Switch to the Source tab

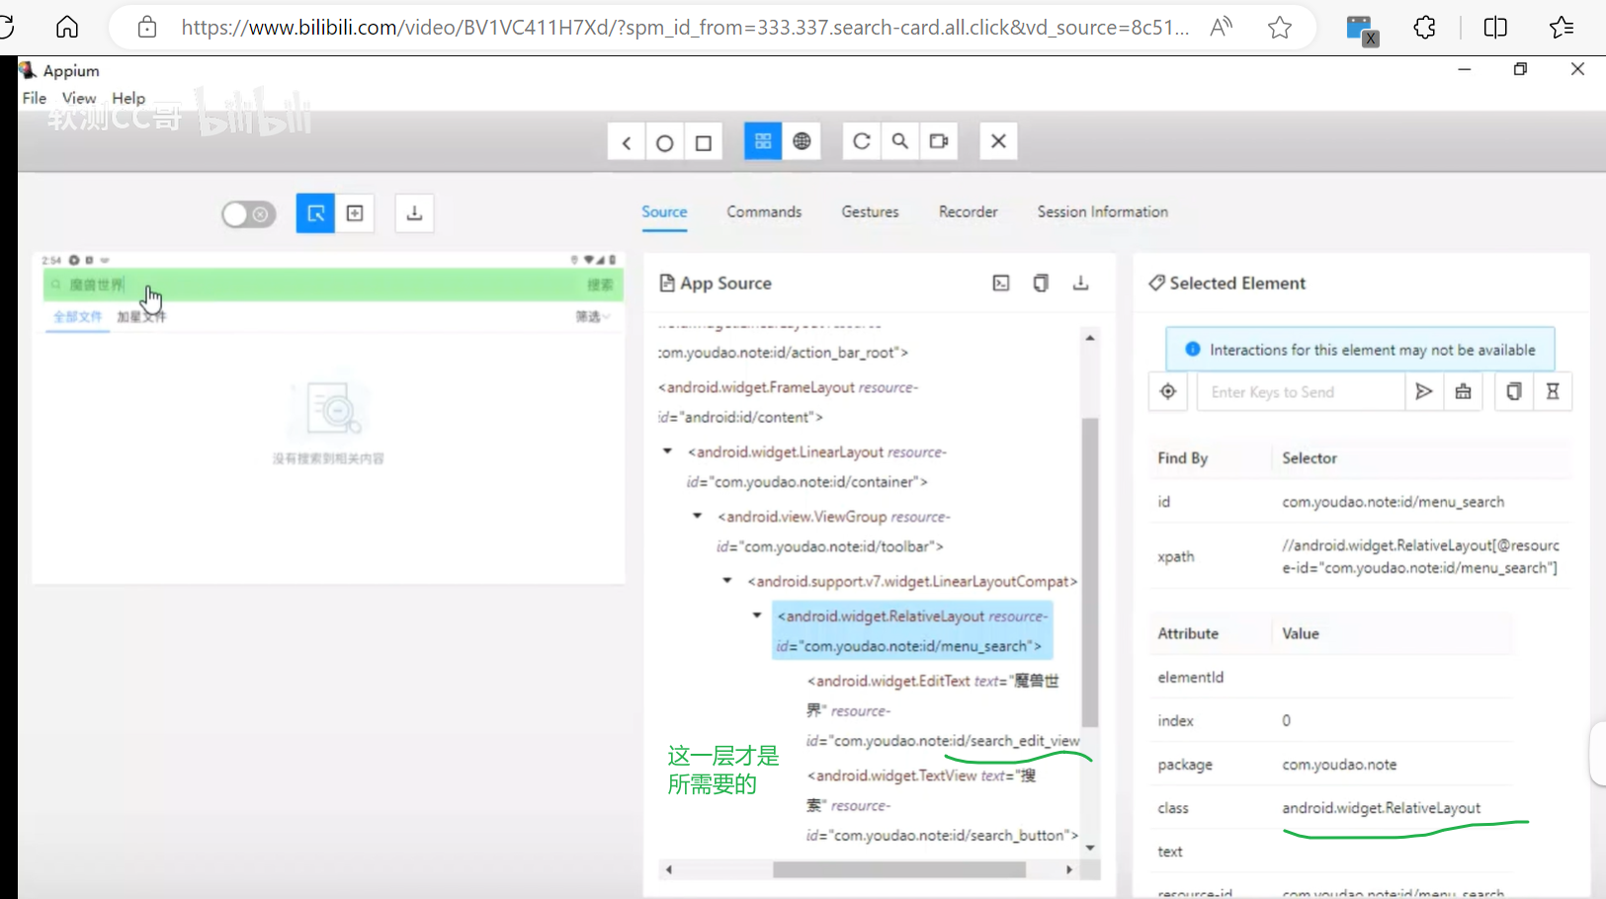pyautogui.click(x=664, y=211)
